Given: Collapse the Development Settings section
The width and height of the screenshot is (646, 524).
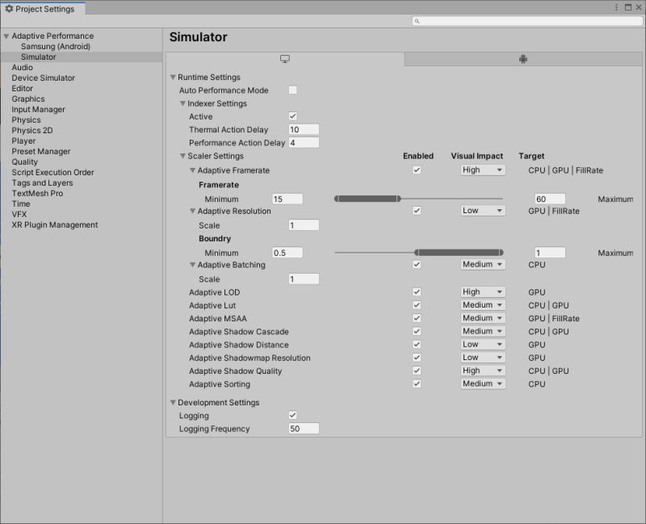Looking at the screenshot, I should [x=172, y=402].
